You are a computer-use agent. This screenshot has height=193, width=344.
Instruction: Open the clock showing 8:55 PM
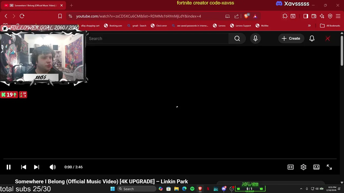coord(332,189)
